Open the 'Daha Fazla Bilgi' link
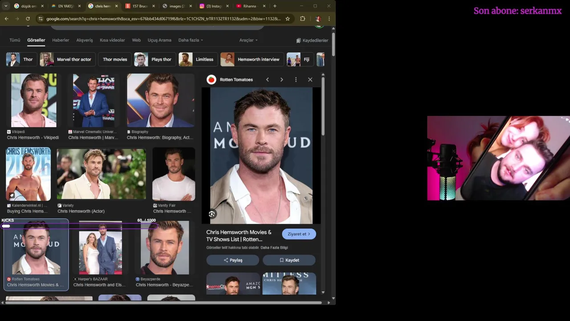 pyautogui.click(x=274, y=247)
